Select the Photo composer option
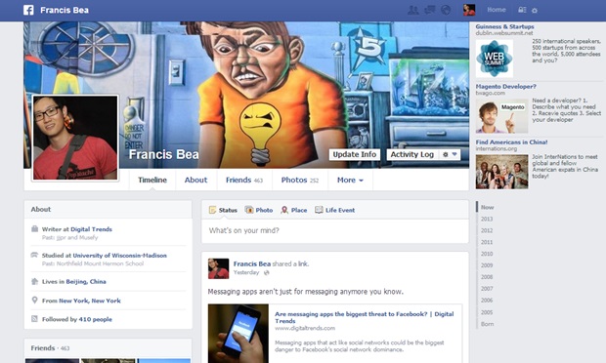 point(259,210)
